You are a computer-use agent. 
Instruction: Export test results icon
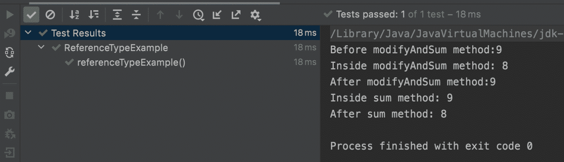point(236,15)
